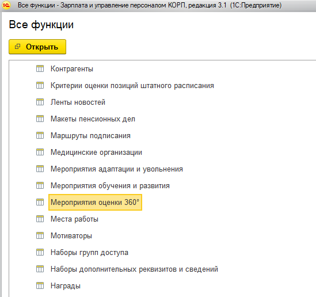Click the table icon beside Мотиваторы
Image resolution: width=316 pixels, height=297 pixels.
(40, 235)
